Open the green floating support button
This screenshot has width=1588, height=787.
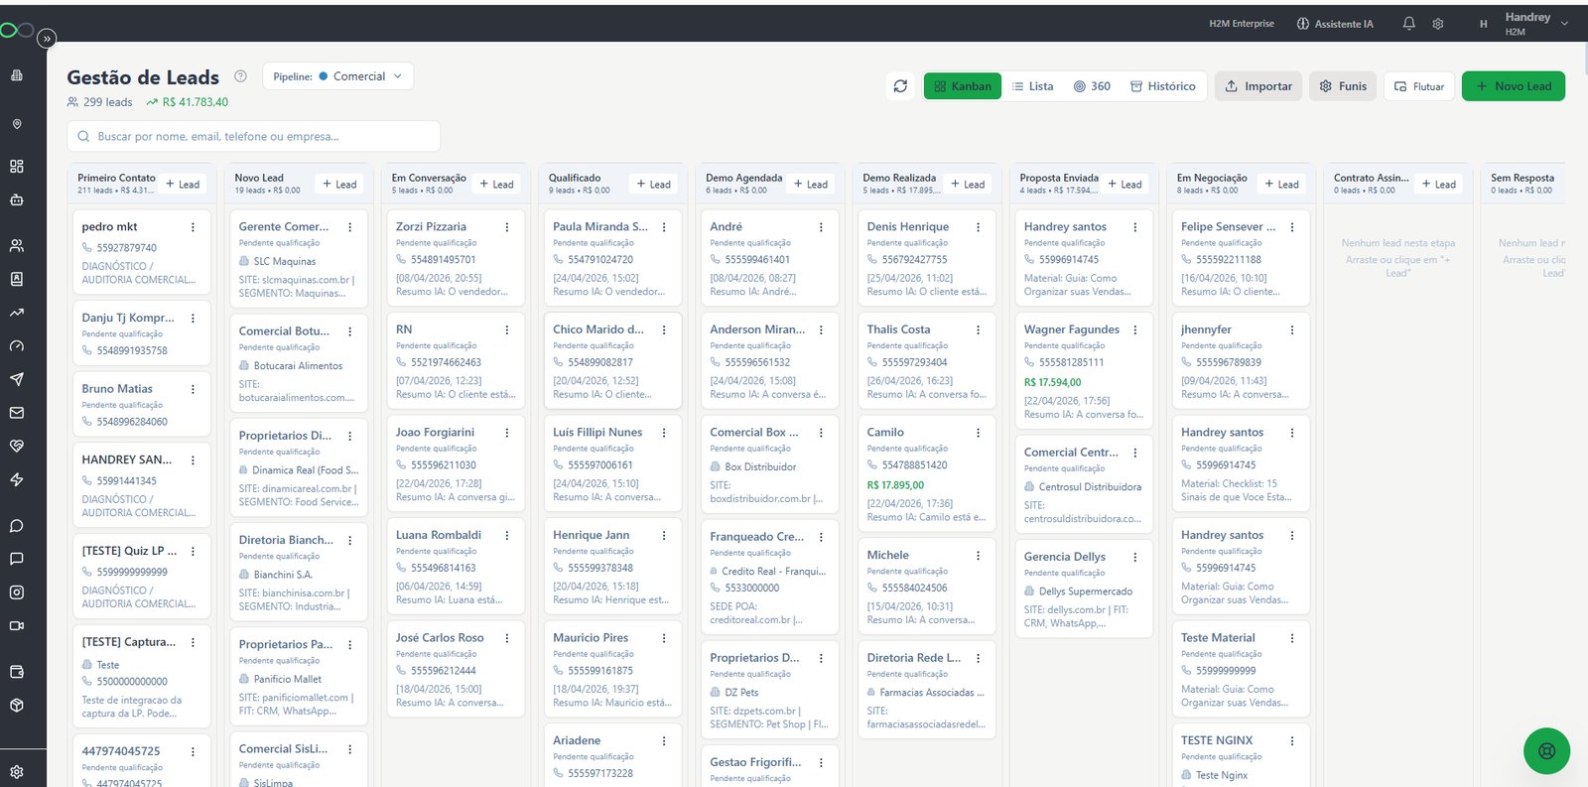1546,751
